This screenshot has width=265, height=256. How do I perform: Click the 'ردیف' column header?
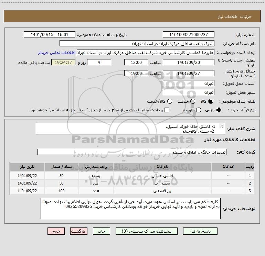[x=250, y=167]
